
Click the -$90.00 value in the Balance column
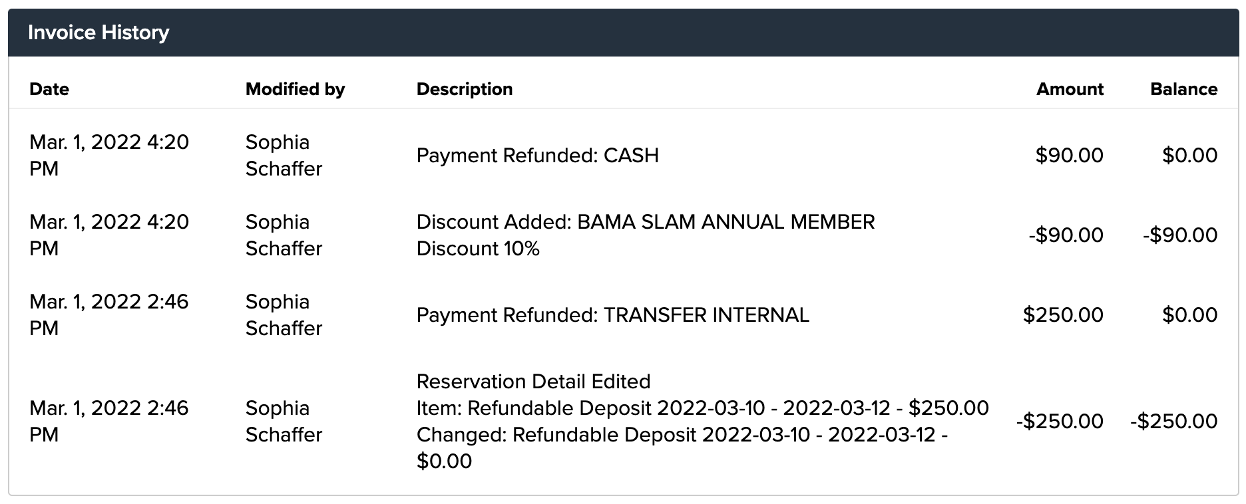[x=1180, y=235]
